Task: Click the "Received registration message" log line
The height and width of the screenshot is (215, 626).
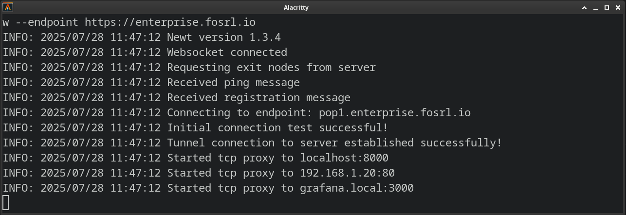Action: (258, 98)
